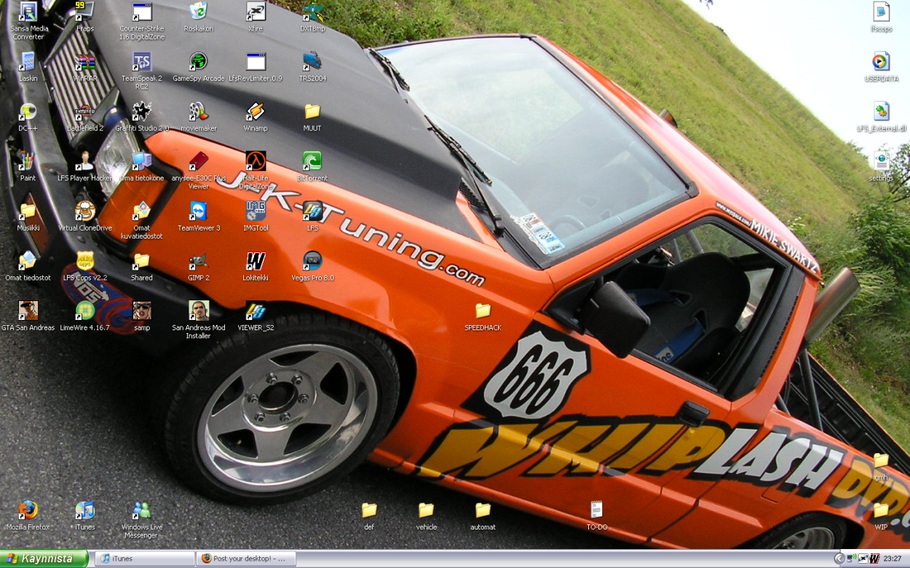The width and height of the screenshot is (910, 568).
Task: Open Sansa Media Converter desktop icon
Action: [x=28, y=12]
